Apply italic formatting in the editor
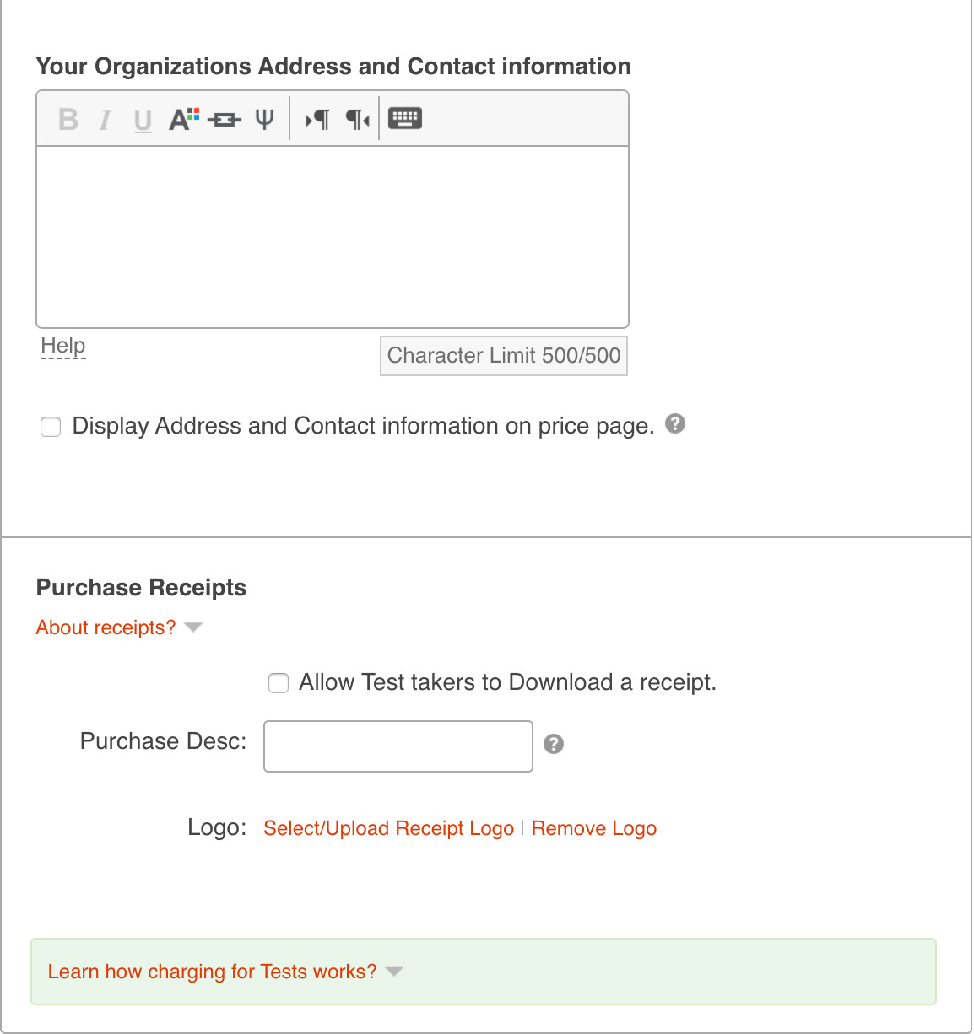 (105, 120)
